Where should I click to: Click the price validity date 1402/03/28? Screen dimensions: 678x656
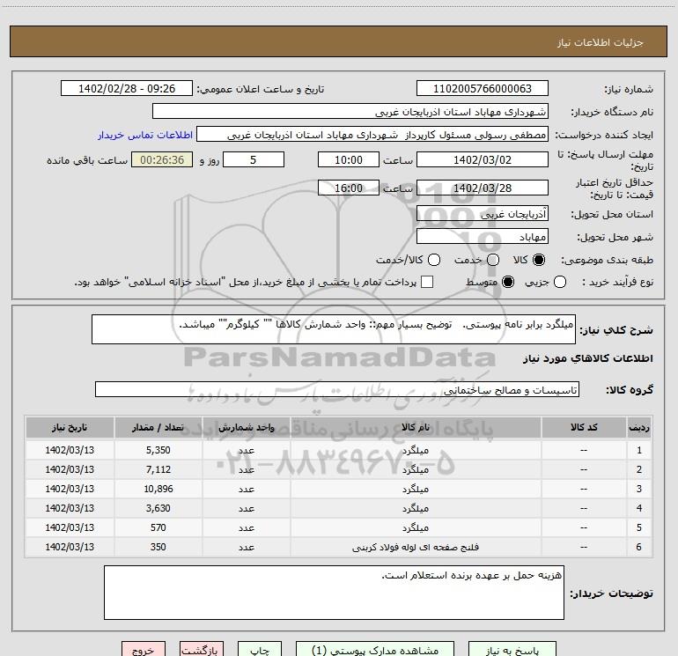click(x=483, y=188)
